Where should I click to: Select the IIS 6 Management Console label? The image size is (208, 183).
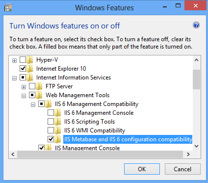click(99, 113)
